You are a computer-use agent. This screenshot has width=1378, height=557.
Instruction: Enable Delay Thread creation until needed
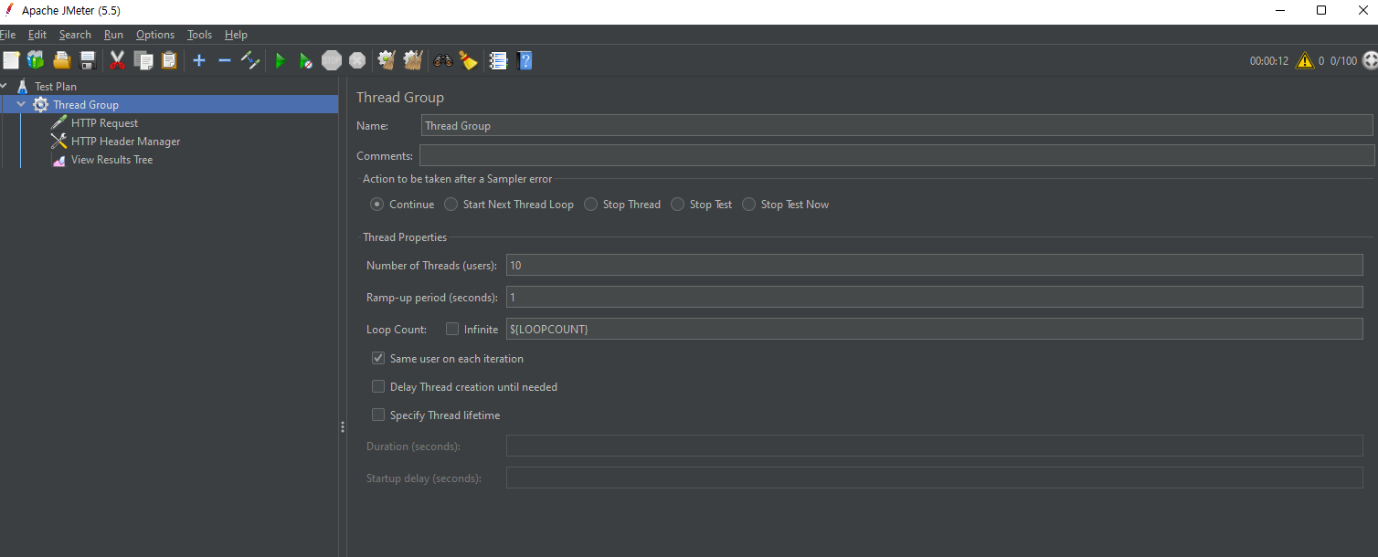tap(378, 386)
